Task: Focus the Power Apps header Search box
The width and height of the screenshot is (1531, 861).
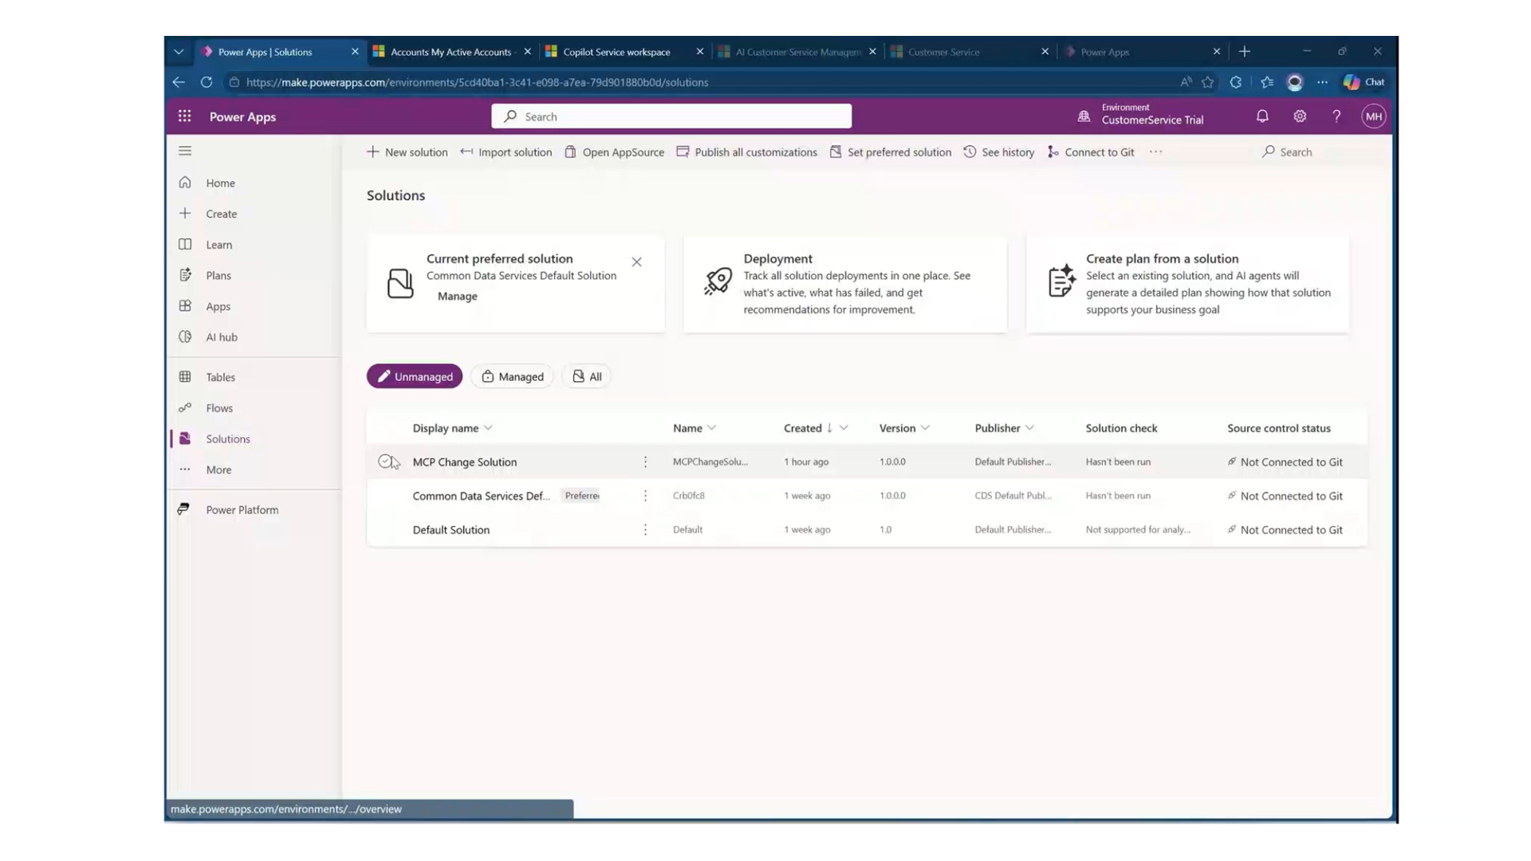Action: click(671, 116)
